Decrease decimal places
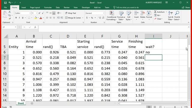 (x=103, y=18)
